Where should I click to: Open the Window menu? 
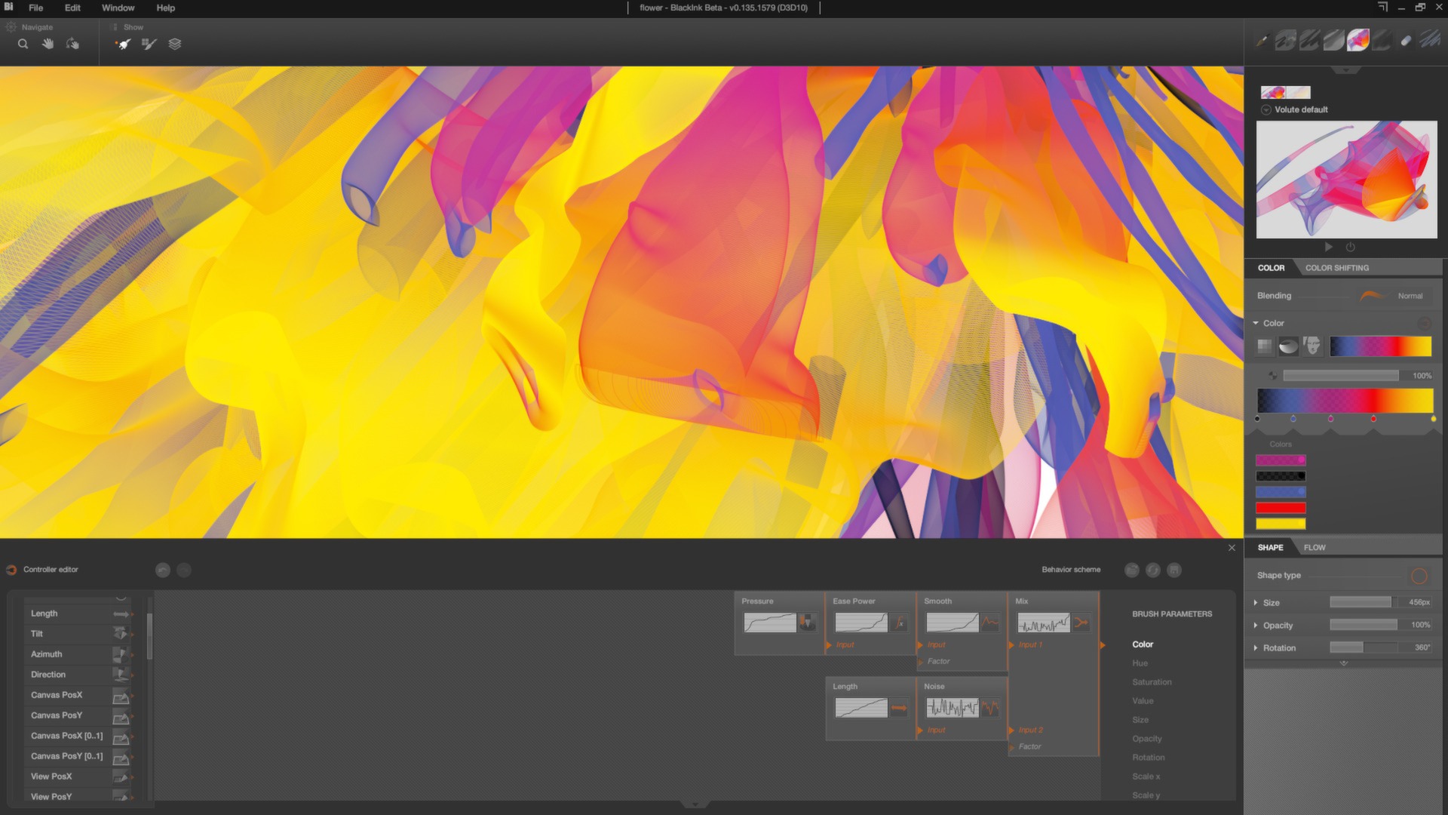(x=118, y=8)
